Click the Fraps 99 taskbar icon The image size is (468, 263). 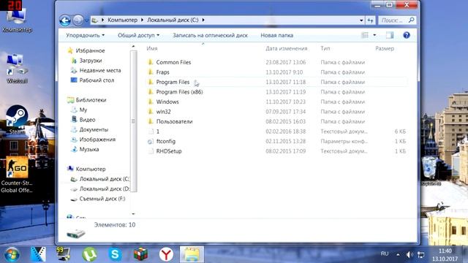click(x=64, y=254)
